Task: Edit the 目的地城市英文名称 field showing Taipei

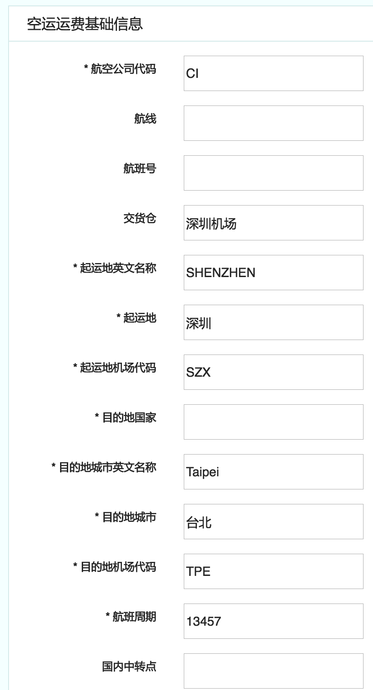Action: click(x=273, y=472)
